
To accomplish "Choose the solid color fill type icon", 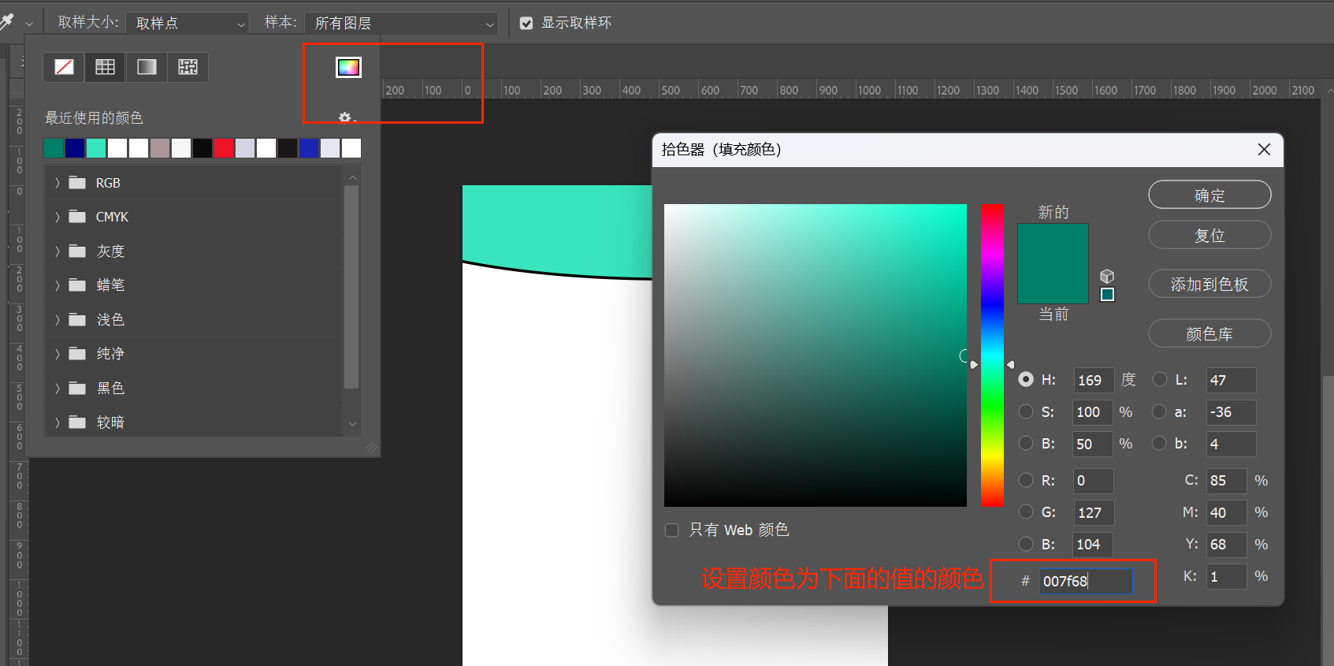I will point(106,67).
